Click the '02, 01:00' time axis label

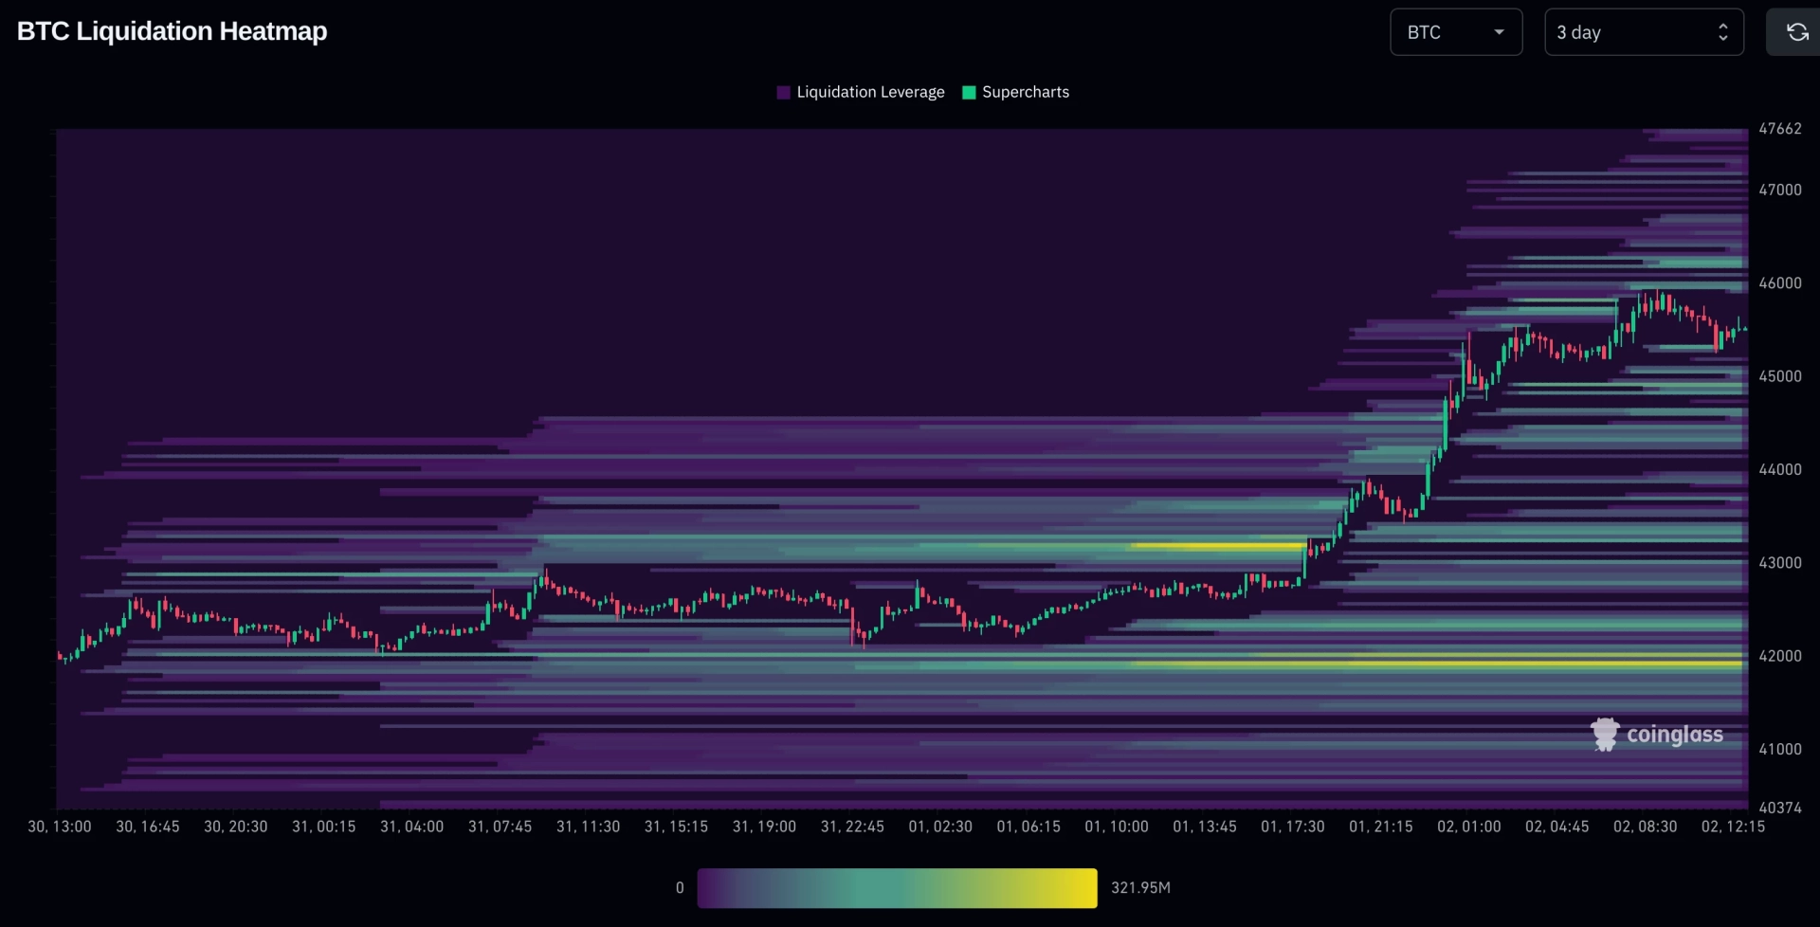coord(1469,827)
